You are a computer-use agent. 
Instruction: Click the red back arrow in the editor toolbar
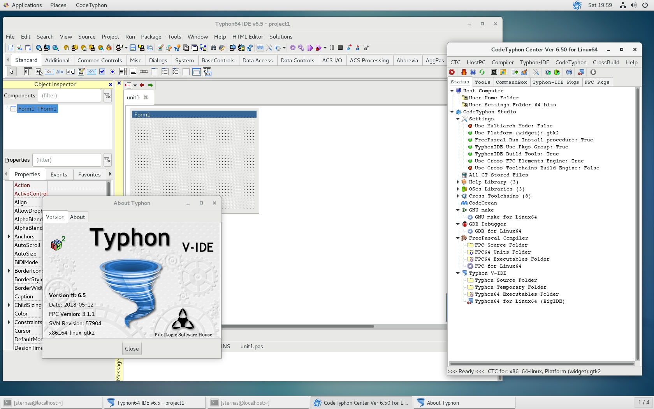point(142,85)
